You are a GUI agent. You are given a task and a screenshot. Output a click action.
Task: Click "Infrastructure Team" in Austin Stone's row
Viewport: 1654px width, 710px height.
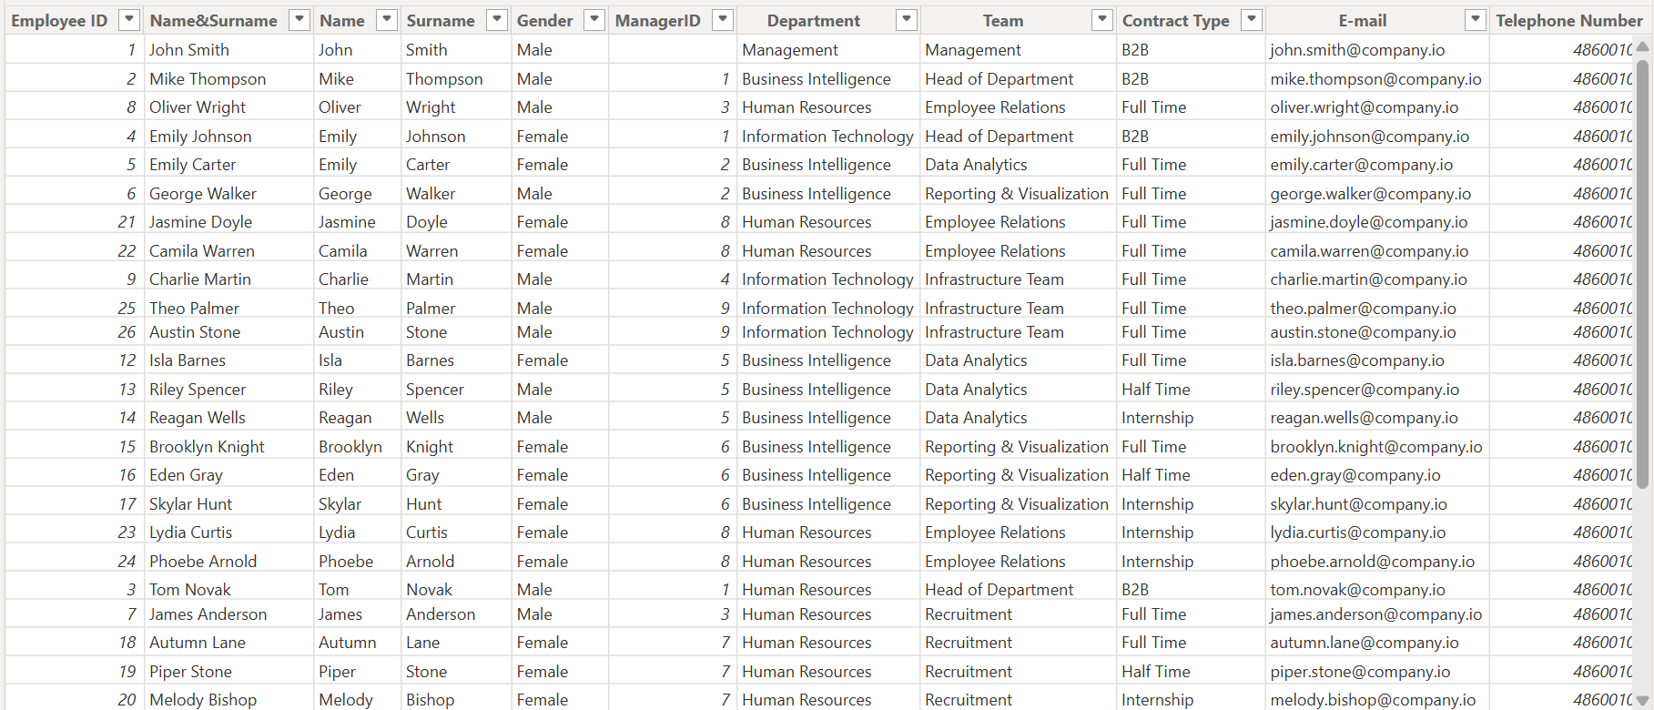pos(1018,332)
